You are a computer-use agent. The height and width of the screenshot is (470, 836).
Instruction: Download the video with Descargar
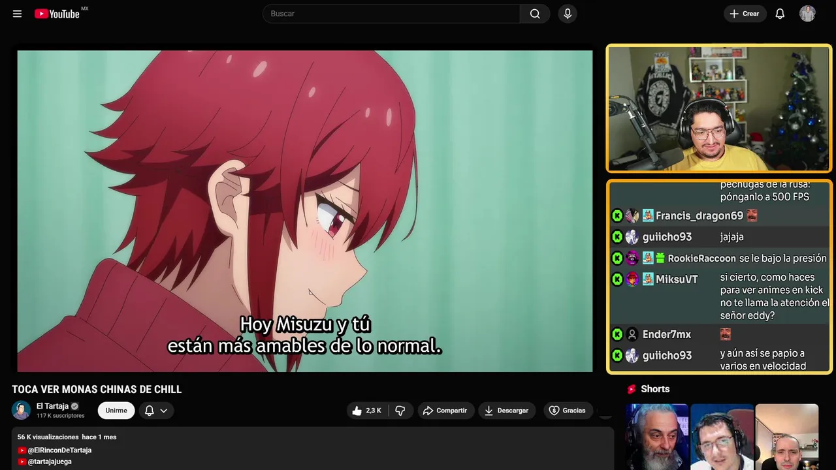(507, 411)
